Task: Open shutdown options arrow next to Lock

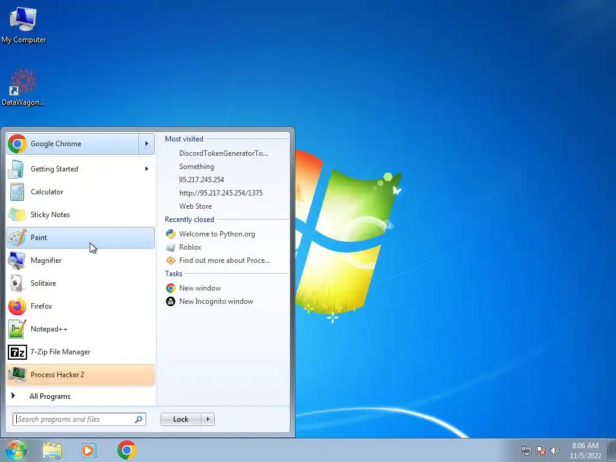Action: [208, 419]
